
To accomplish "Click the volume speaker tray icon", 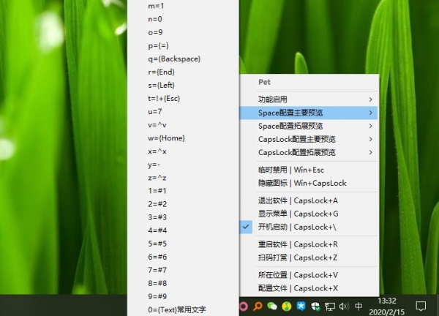I will [x=344, y=306].
